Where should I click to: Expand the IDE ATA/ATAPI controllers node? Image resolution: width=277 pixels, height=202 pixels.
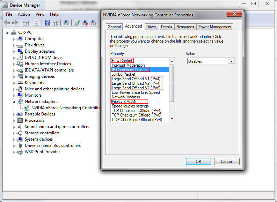click(x=14, y=70)
